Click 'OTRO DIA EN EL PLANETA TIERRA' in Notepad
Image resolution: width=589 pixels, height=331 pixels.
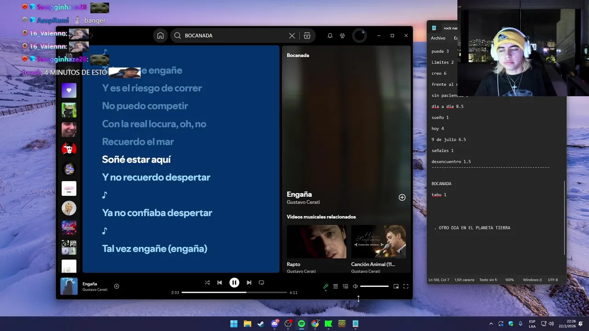[474, 228]
